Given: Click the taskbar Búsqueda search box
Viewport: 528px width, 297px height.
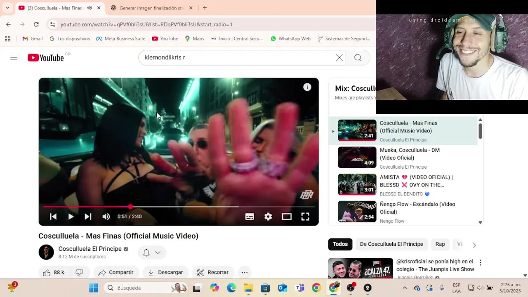Looking at the screenshot, I should point(146,288).
